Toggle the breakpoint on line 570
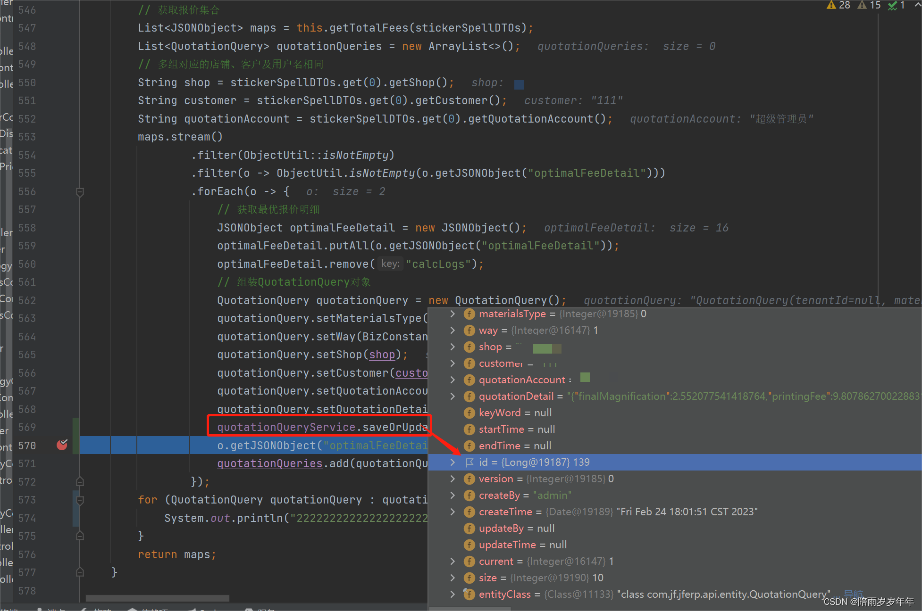Image resolution: width=922 pixels, height=611 pixels. (x=62, y=445)
